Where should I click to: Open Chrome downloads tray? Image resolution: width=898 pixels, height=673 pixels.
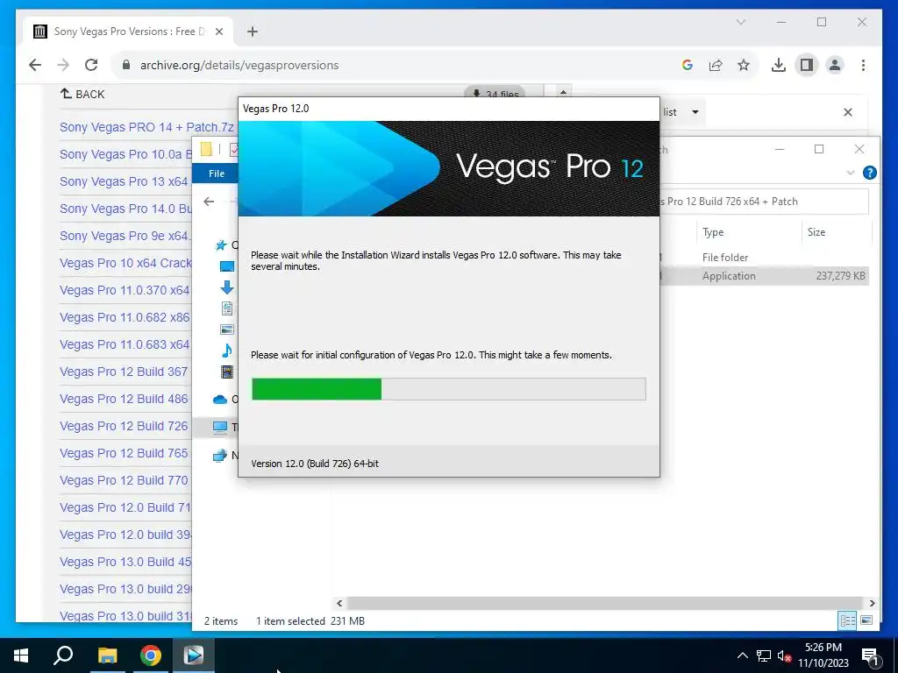(x=779, y=65)
